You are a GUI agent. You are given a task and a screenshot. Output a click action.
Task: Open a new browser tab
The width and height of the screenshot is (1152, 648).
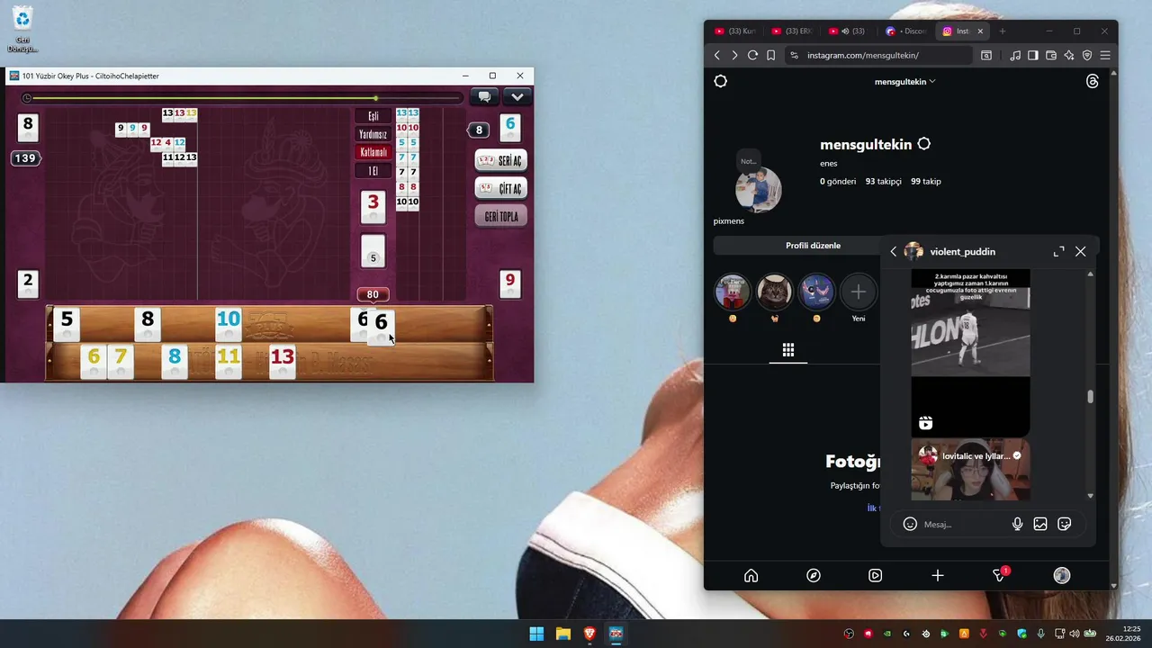click(1002, 31)
